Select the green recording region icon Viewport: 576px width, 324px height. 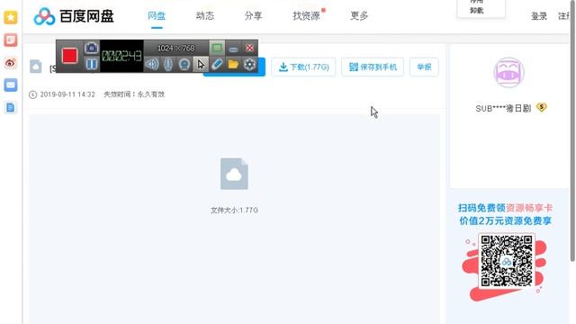pyautogui.click(x=217, y=48)
